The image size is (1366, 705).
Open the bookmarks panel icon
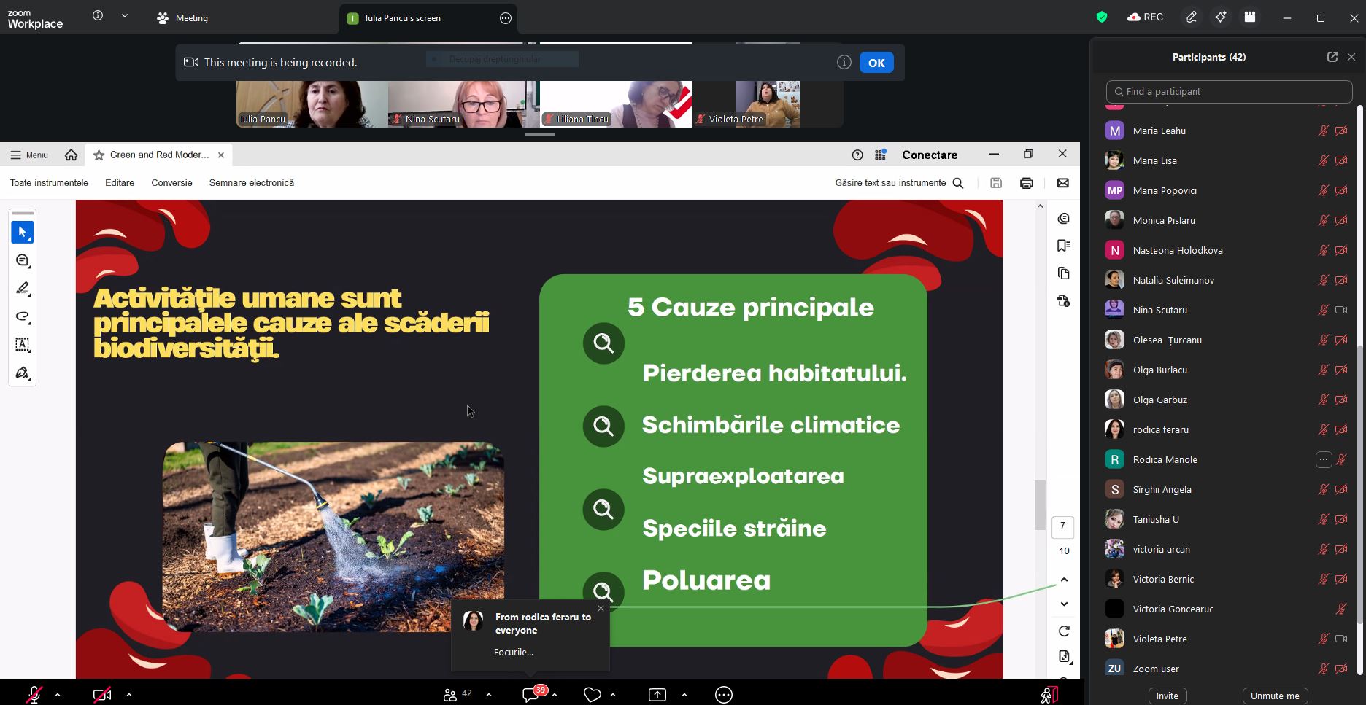(x=1063, y=246)
